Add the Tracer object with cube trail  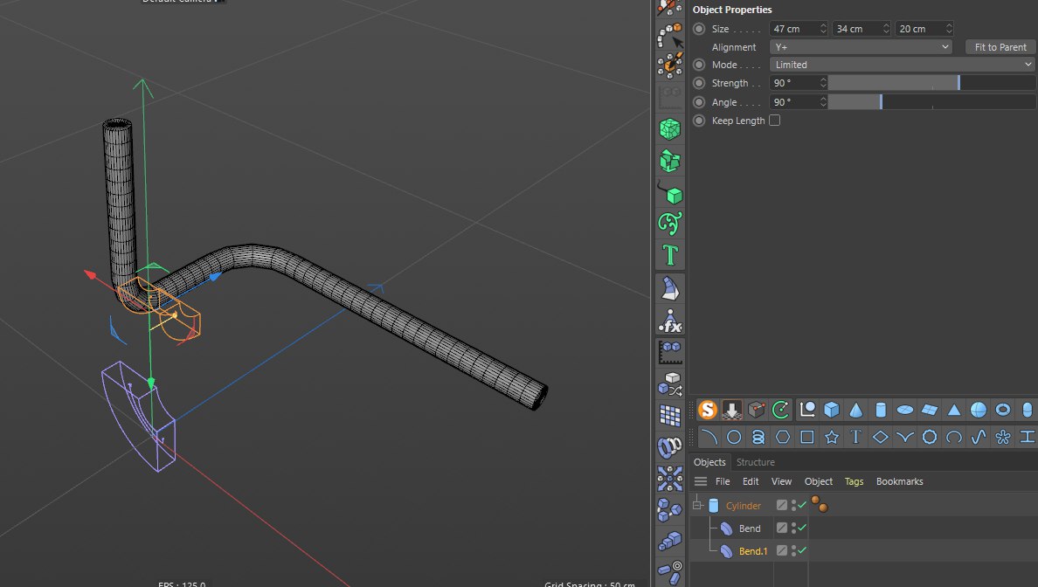(670, 192)
